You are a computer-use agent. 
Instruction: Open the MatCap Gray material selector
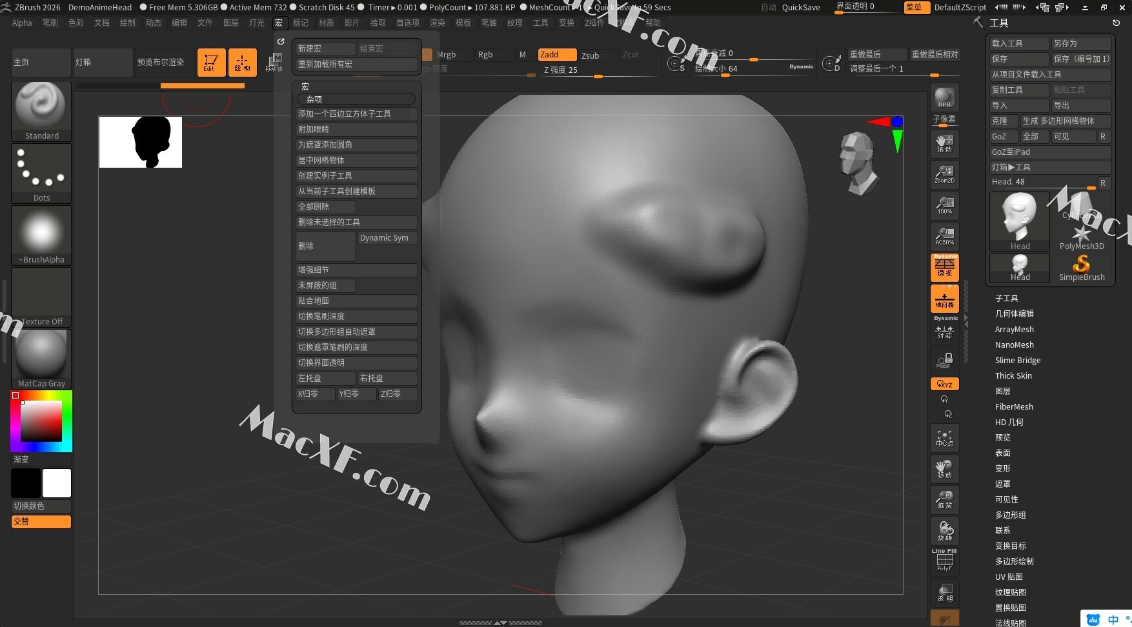[x=41, y=359]
